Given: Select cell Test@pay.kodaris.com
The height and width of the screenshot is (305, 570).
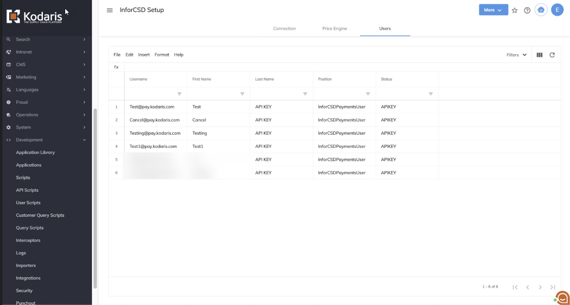Looking at the screenshot, I should point(156,107).
